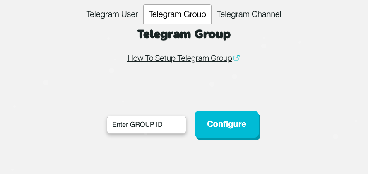Choose the User tab for Telegram
The width and height of the screenshot is (368, 174).
tap(112, 14)
